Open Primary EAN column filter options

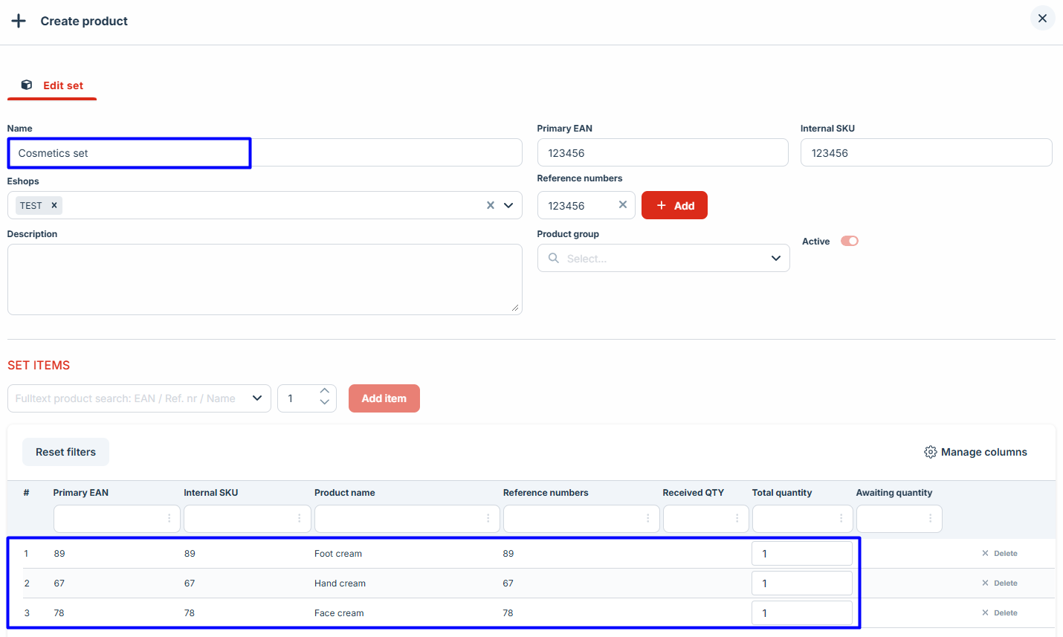coord(169,519)
